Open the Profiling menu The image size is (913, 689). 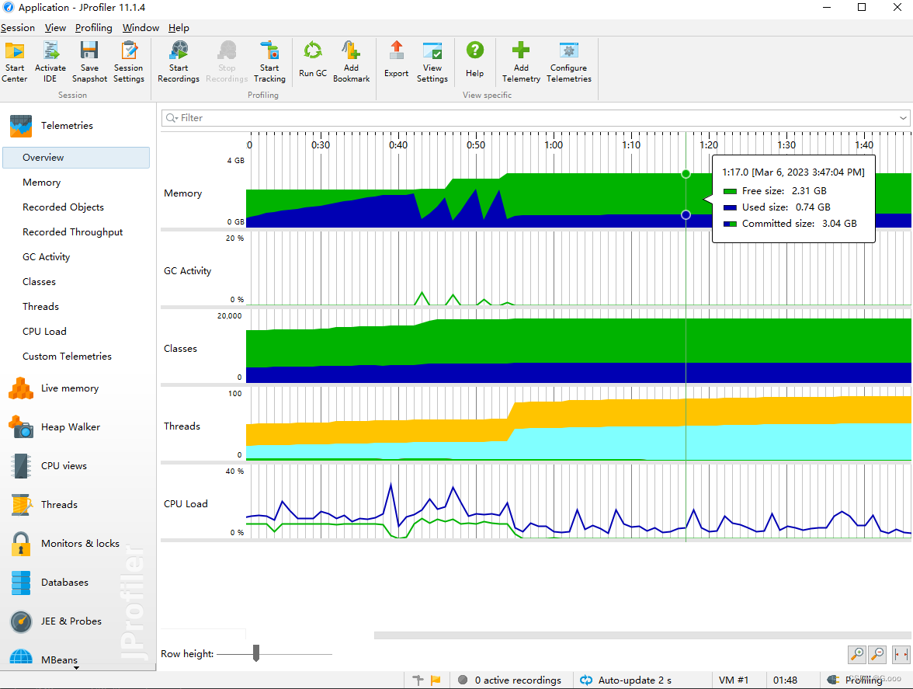point(94,28)
